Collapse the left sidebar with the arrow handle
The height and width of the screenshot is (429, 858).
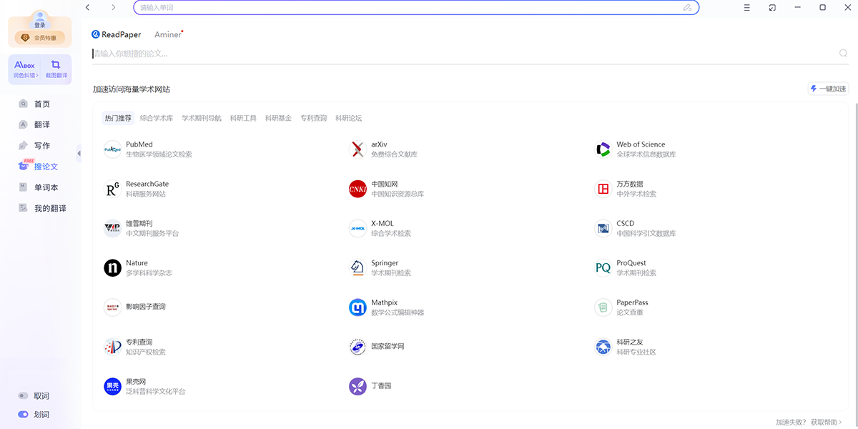[x=79, y=153]
